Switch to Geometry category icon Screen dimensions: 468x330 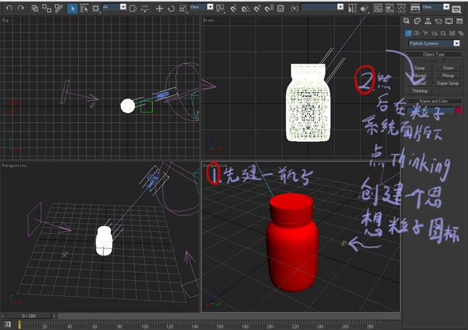point(409,33)
